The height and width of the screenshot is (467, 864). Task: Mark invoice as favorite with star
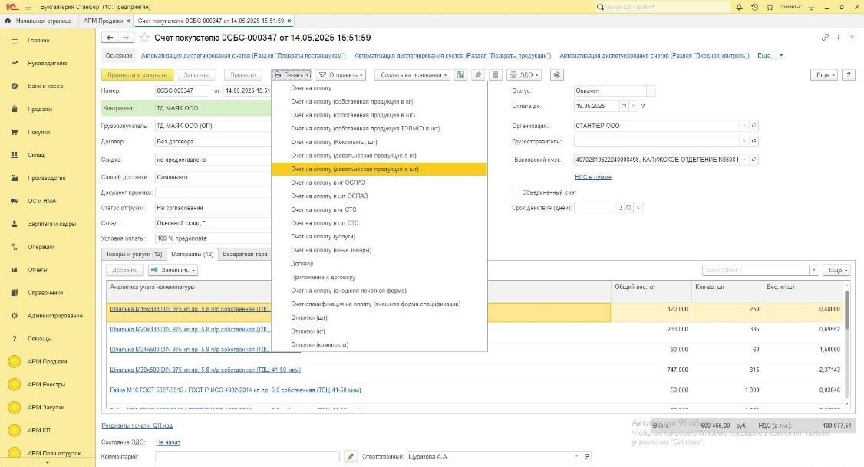click(144, 38)
